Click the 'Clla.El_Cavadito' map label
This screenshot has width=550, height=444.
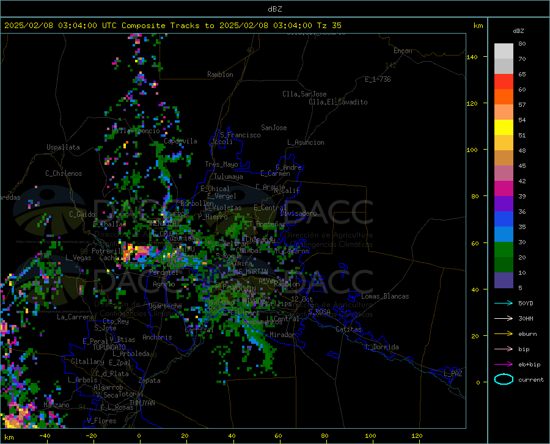338,102
